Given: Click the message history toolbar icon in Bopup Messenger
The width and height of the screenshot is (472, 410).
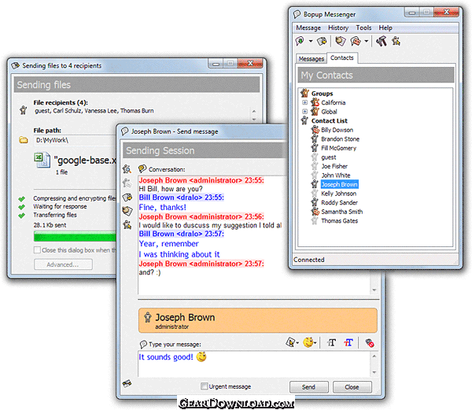Looking at the screenshot, I should click(341, 41).
